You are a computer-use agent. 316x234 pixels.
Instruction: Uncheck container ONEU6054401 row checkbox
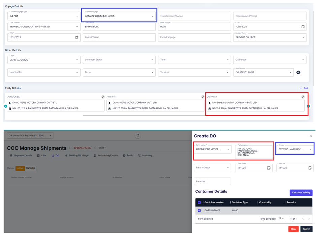tap(199, 210)
